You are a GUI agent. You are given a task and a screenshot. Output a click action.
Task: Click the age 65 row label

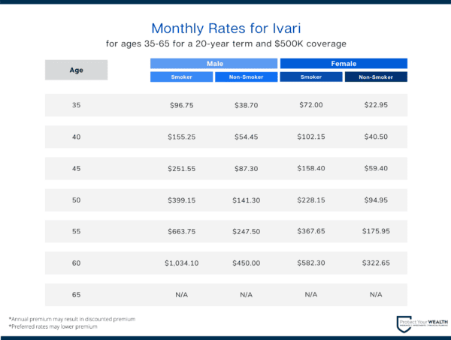76,294
